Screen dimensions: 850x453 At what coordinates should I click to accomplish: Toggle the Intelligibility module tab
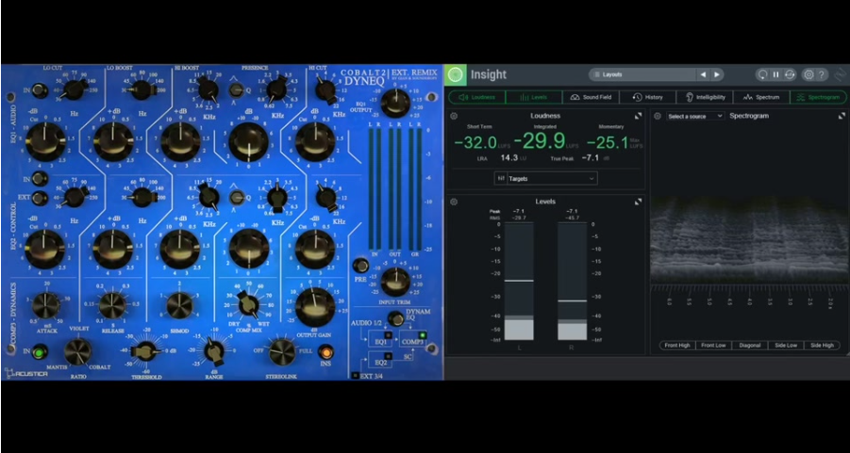coord(704,97)
